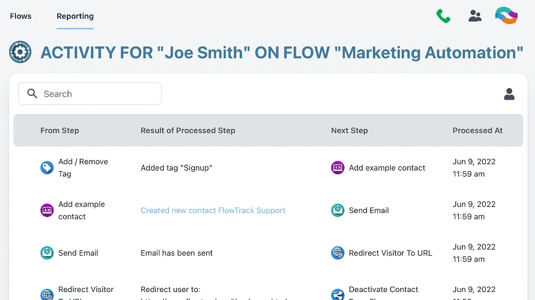This screenshot has width=535, height=300.
Task: Click the user filter icon right of search
Action: pos(509,94)
